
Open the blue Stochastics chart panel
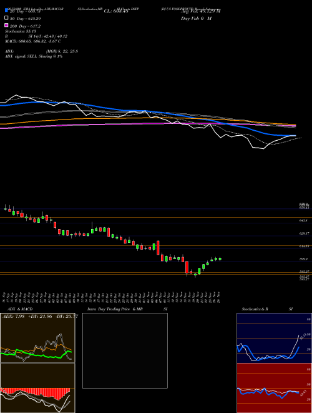274,338
